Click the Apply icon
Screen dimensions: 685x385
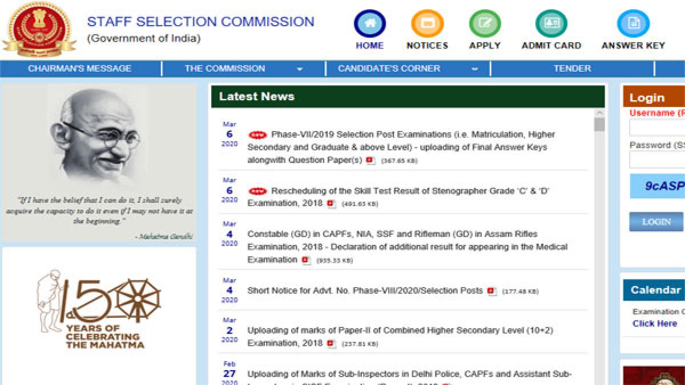coord(485,24)
